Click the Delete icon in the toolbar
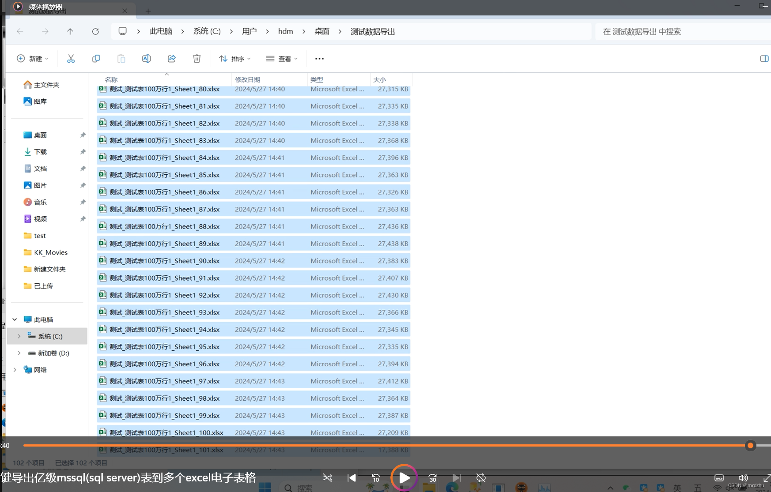Screen dimensions: 771x492 pos(197,58)
